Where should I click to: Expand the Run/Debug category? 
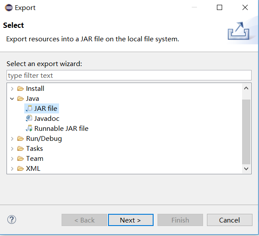(12, 139)
